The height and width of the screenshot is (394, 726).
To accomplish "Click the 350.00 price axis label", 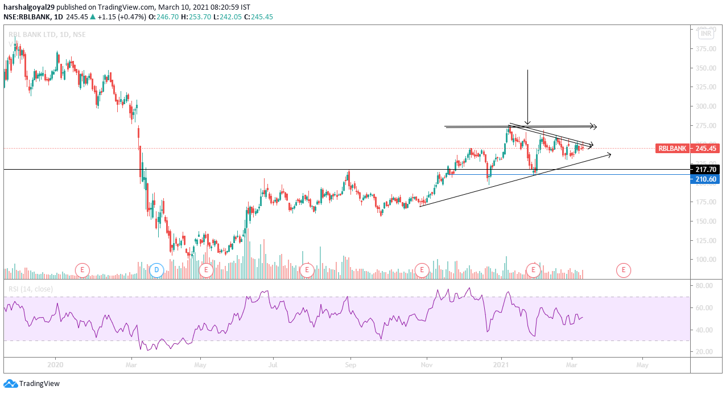I will tap(705, 68).
